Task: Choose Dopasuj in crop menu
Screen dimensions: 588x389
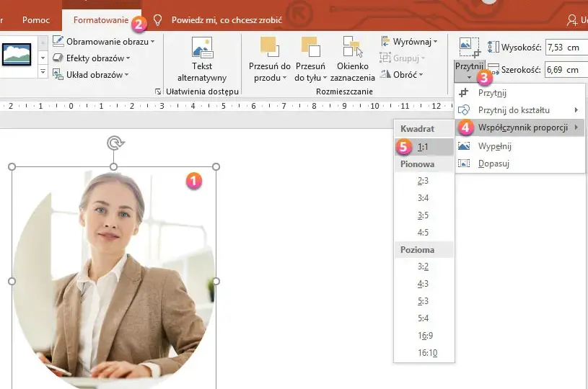Action: pyautogui.click(x=519, y=164)
